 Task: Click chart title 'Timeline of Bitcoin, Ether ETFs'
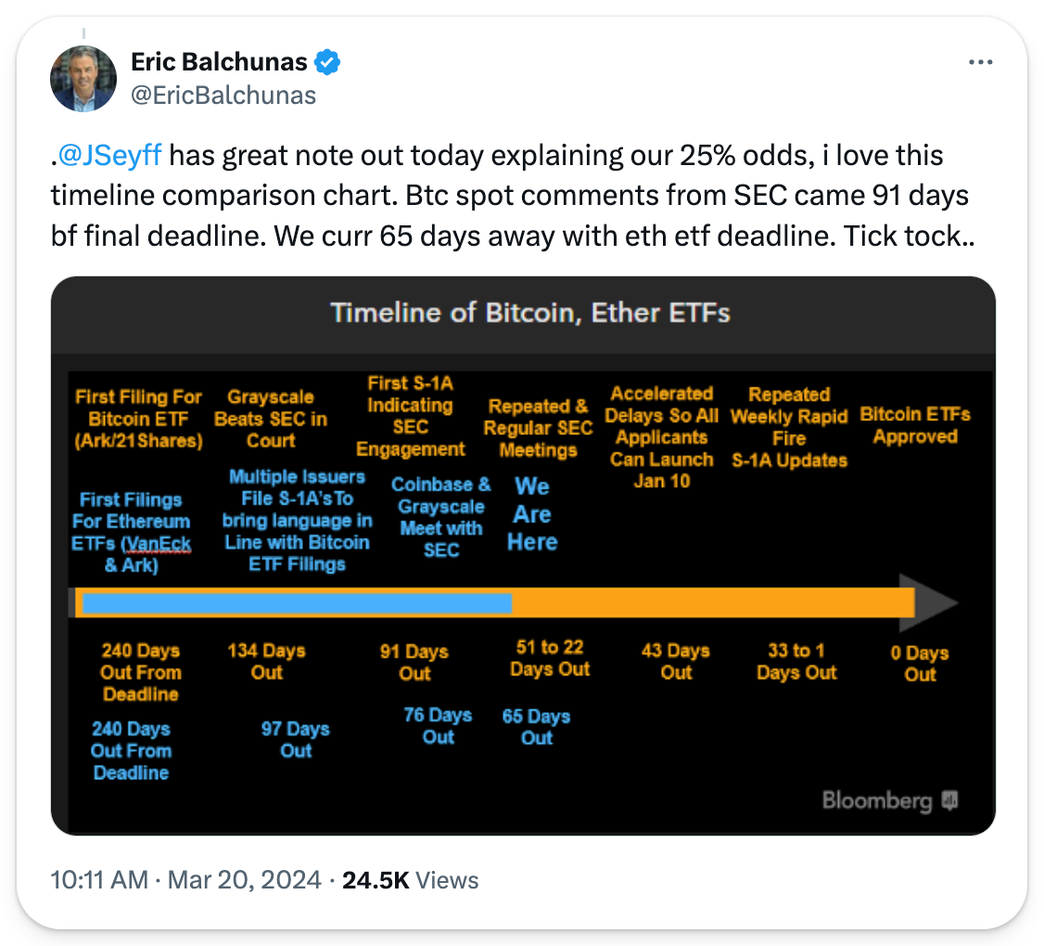(x=530, y=313)
